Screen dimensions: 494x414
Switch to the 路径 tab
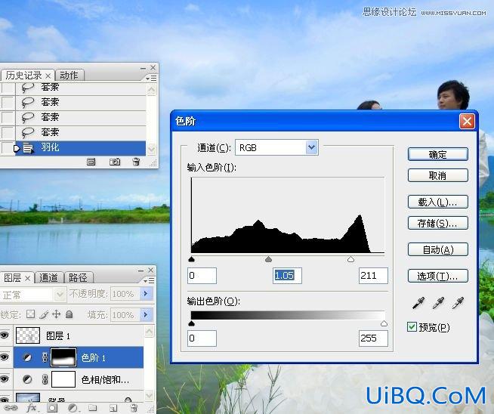pos(78,277)
